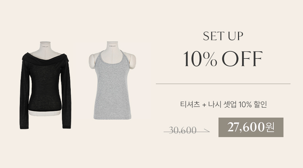Screen dimensions: 303x168
Task: Click the white mannequin base below black top
Action: tap(45, 113)
